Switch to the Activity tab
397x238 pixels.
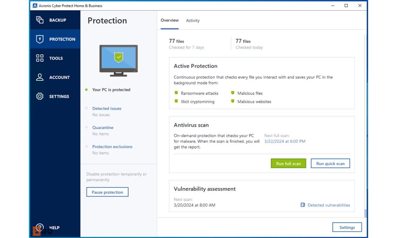tap(193, 21)
